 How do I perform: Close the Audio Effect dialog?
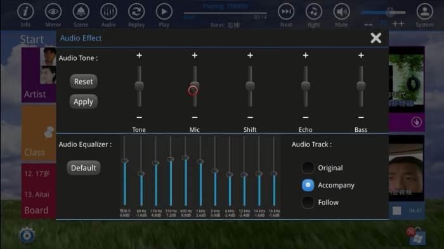(x=375, y=38)
